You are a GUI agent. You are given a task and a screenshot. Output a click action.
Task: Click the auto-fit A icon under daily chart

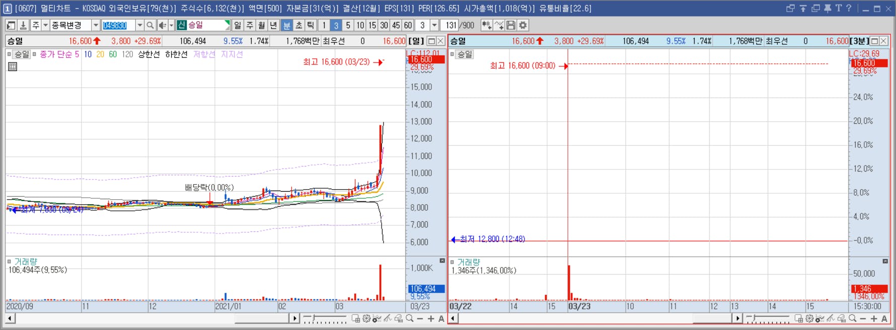click(x=441, y=318)
